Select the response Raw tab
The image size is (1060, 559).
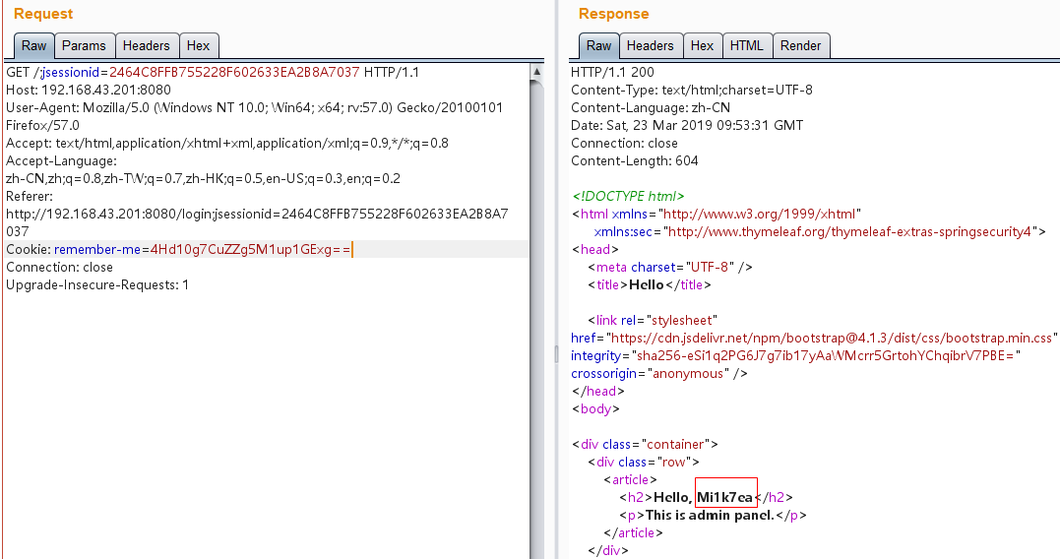(598, 46)
